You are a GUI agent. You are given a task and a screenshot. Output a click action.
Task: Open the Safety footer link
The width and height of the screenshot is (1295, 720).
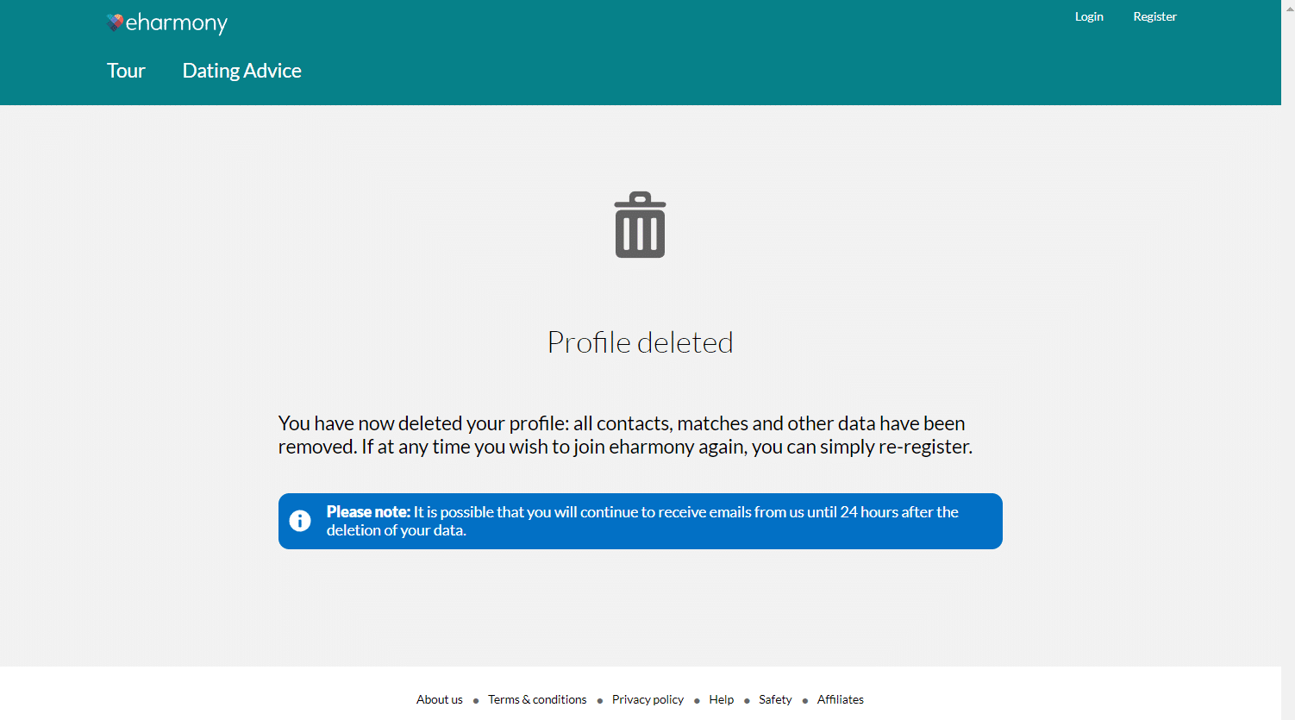click(x=775, y=699)
